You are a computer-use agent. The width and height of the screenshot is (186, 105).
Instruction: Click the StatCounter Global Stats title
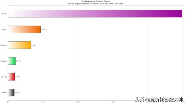[96, 1]
